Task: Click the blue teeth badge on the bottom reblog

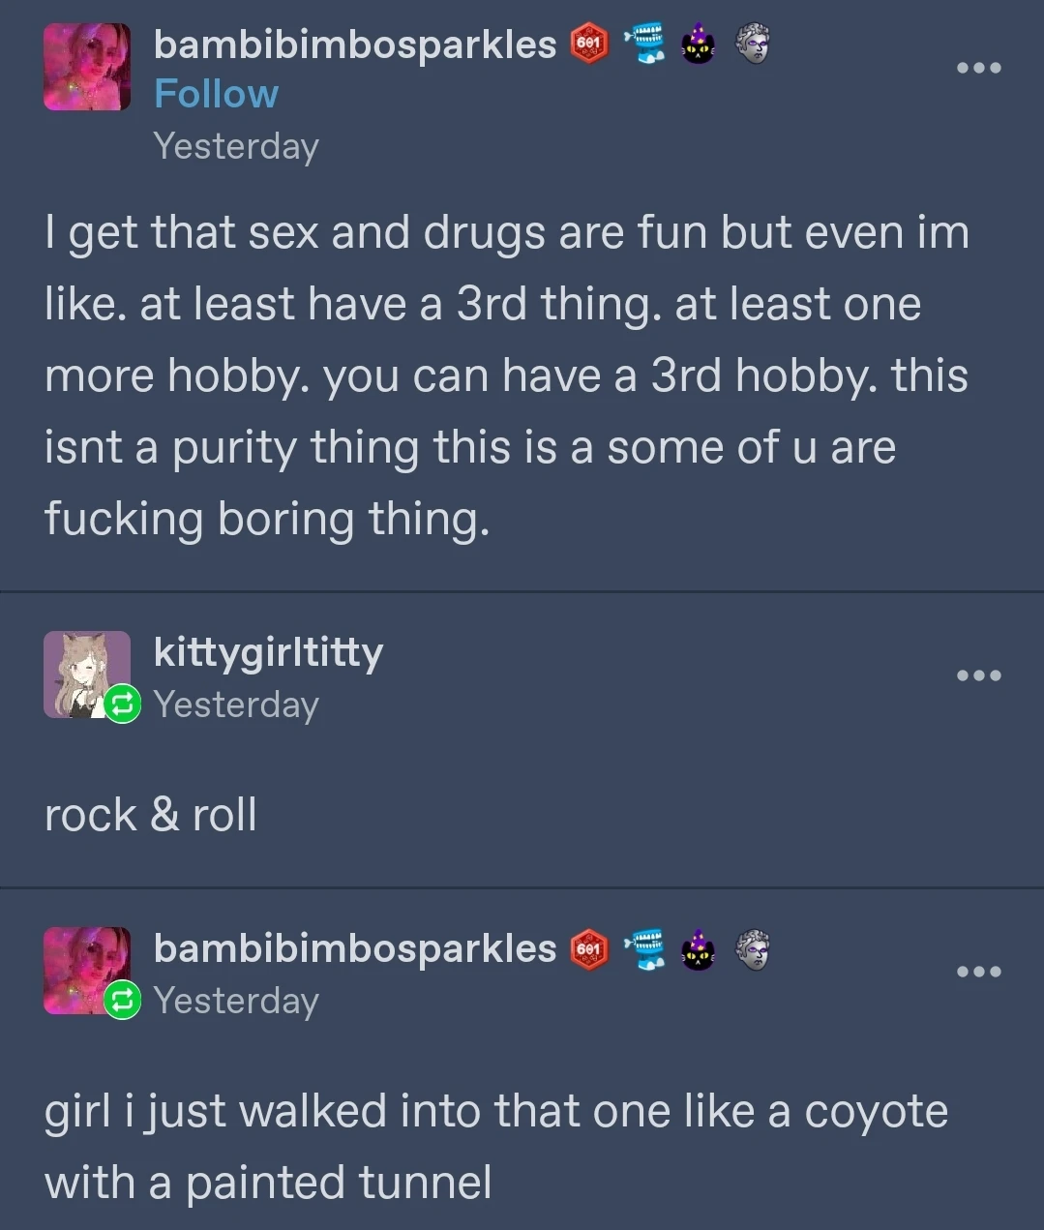Action: [x=643, y=949]
